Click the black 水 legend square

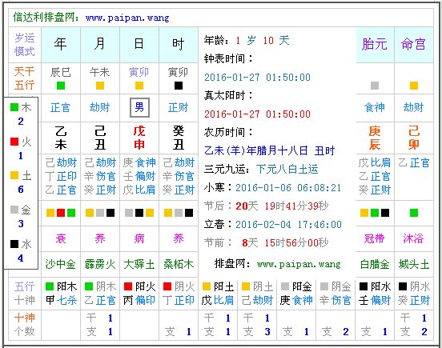click(14, 244)
